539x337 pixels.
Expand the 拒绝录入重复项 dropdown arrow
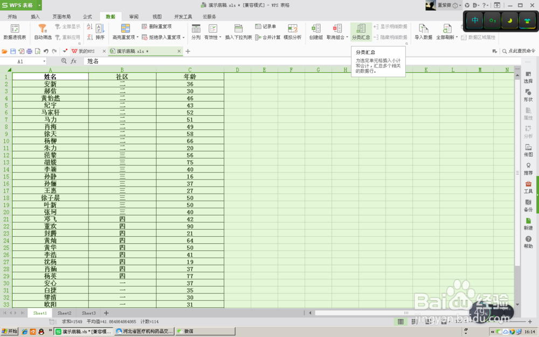tap(184, 37)
